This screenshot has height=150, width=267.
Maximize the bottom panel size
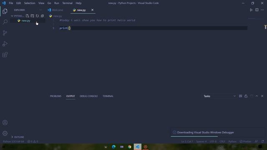257,96
